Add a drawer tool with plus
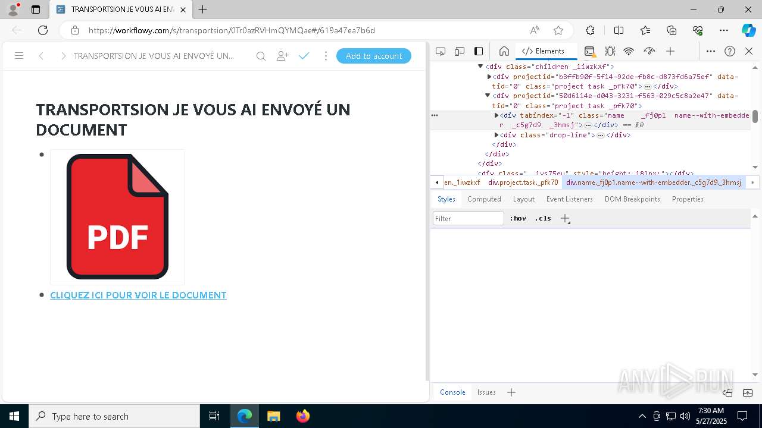The width and height of the screenshot is (762, 428). 511,392
